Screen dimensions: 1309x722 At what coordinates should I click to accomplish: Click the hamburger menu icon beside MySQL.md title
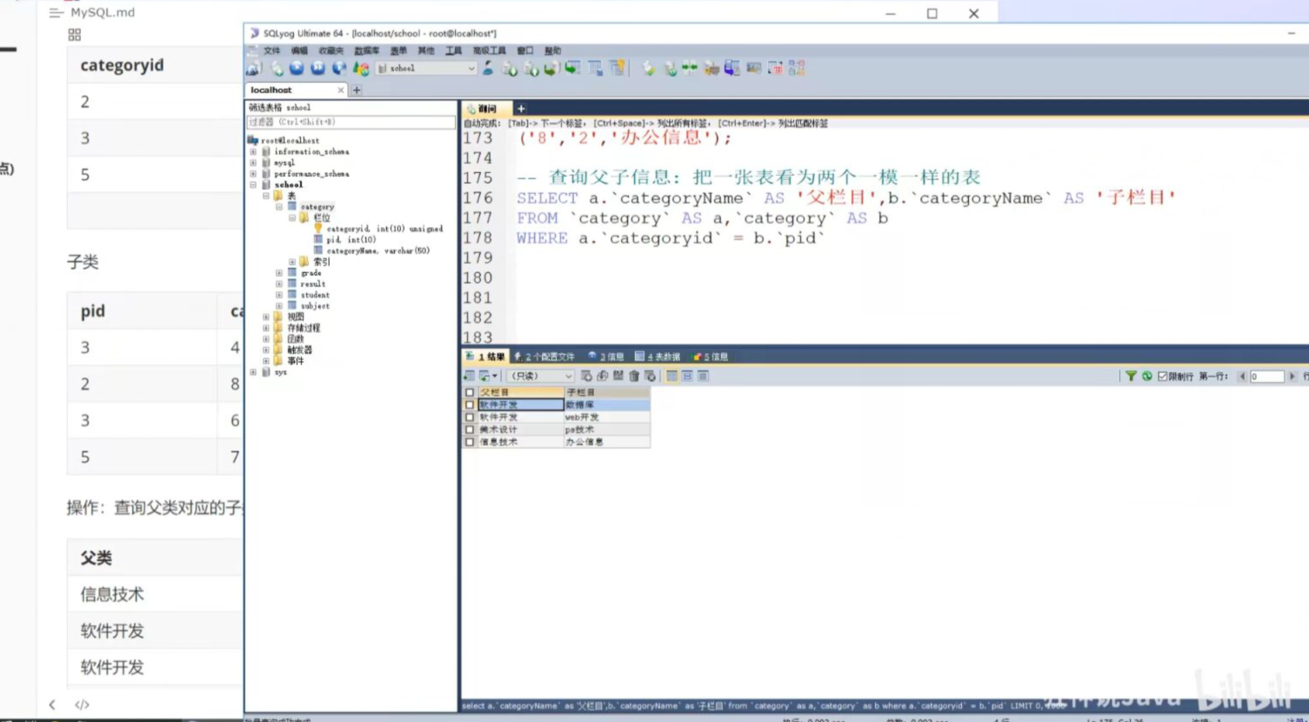(57, 13)
